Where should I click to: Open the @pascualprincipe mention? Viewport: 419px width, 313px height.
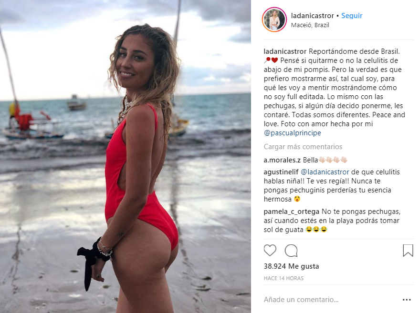tap(293, 133)
